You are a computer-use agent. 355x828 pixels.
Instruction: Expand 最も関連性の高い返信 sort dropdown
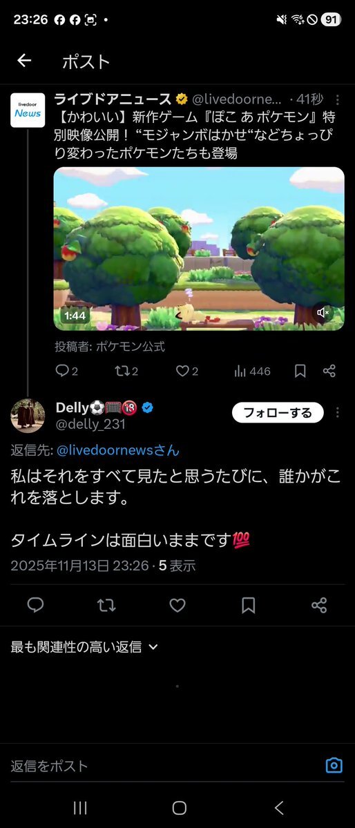(84, 647)
